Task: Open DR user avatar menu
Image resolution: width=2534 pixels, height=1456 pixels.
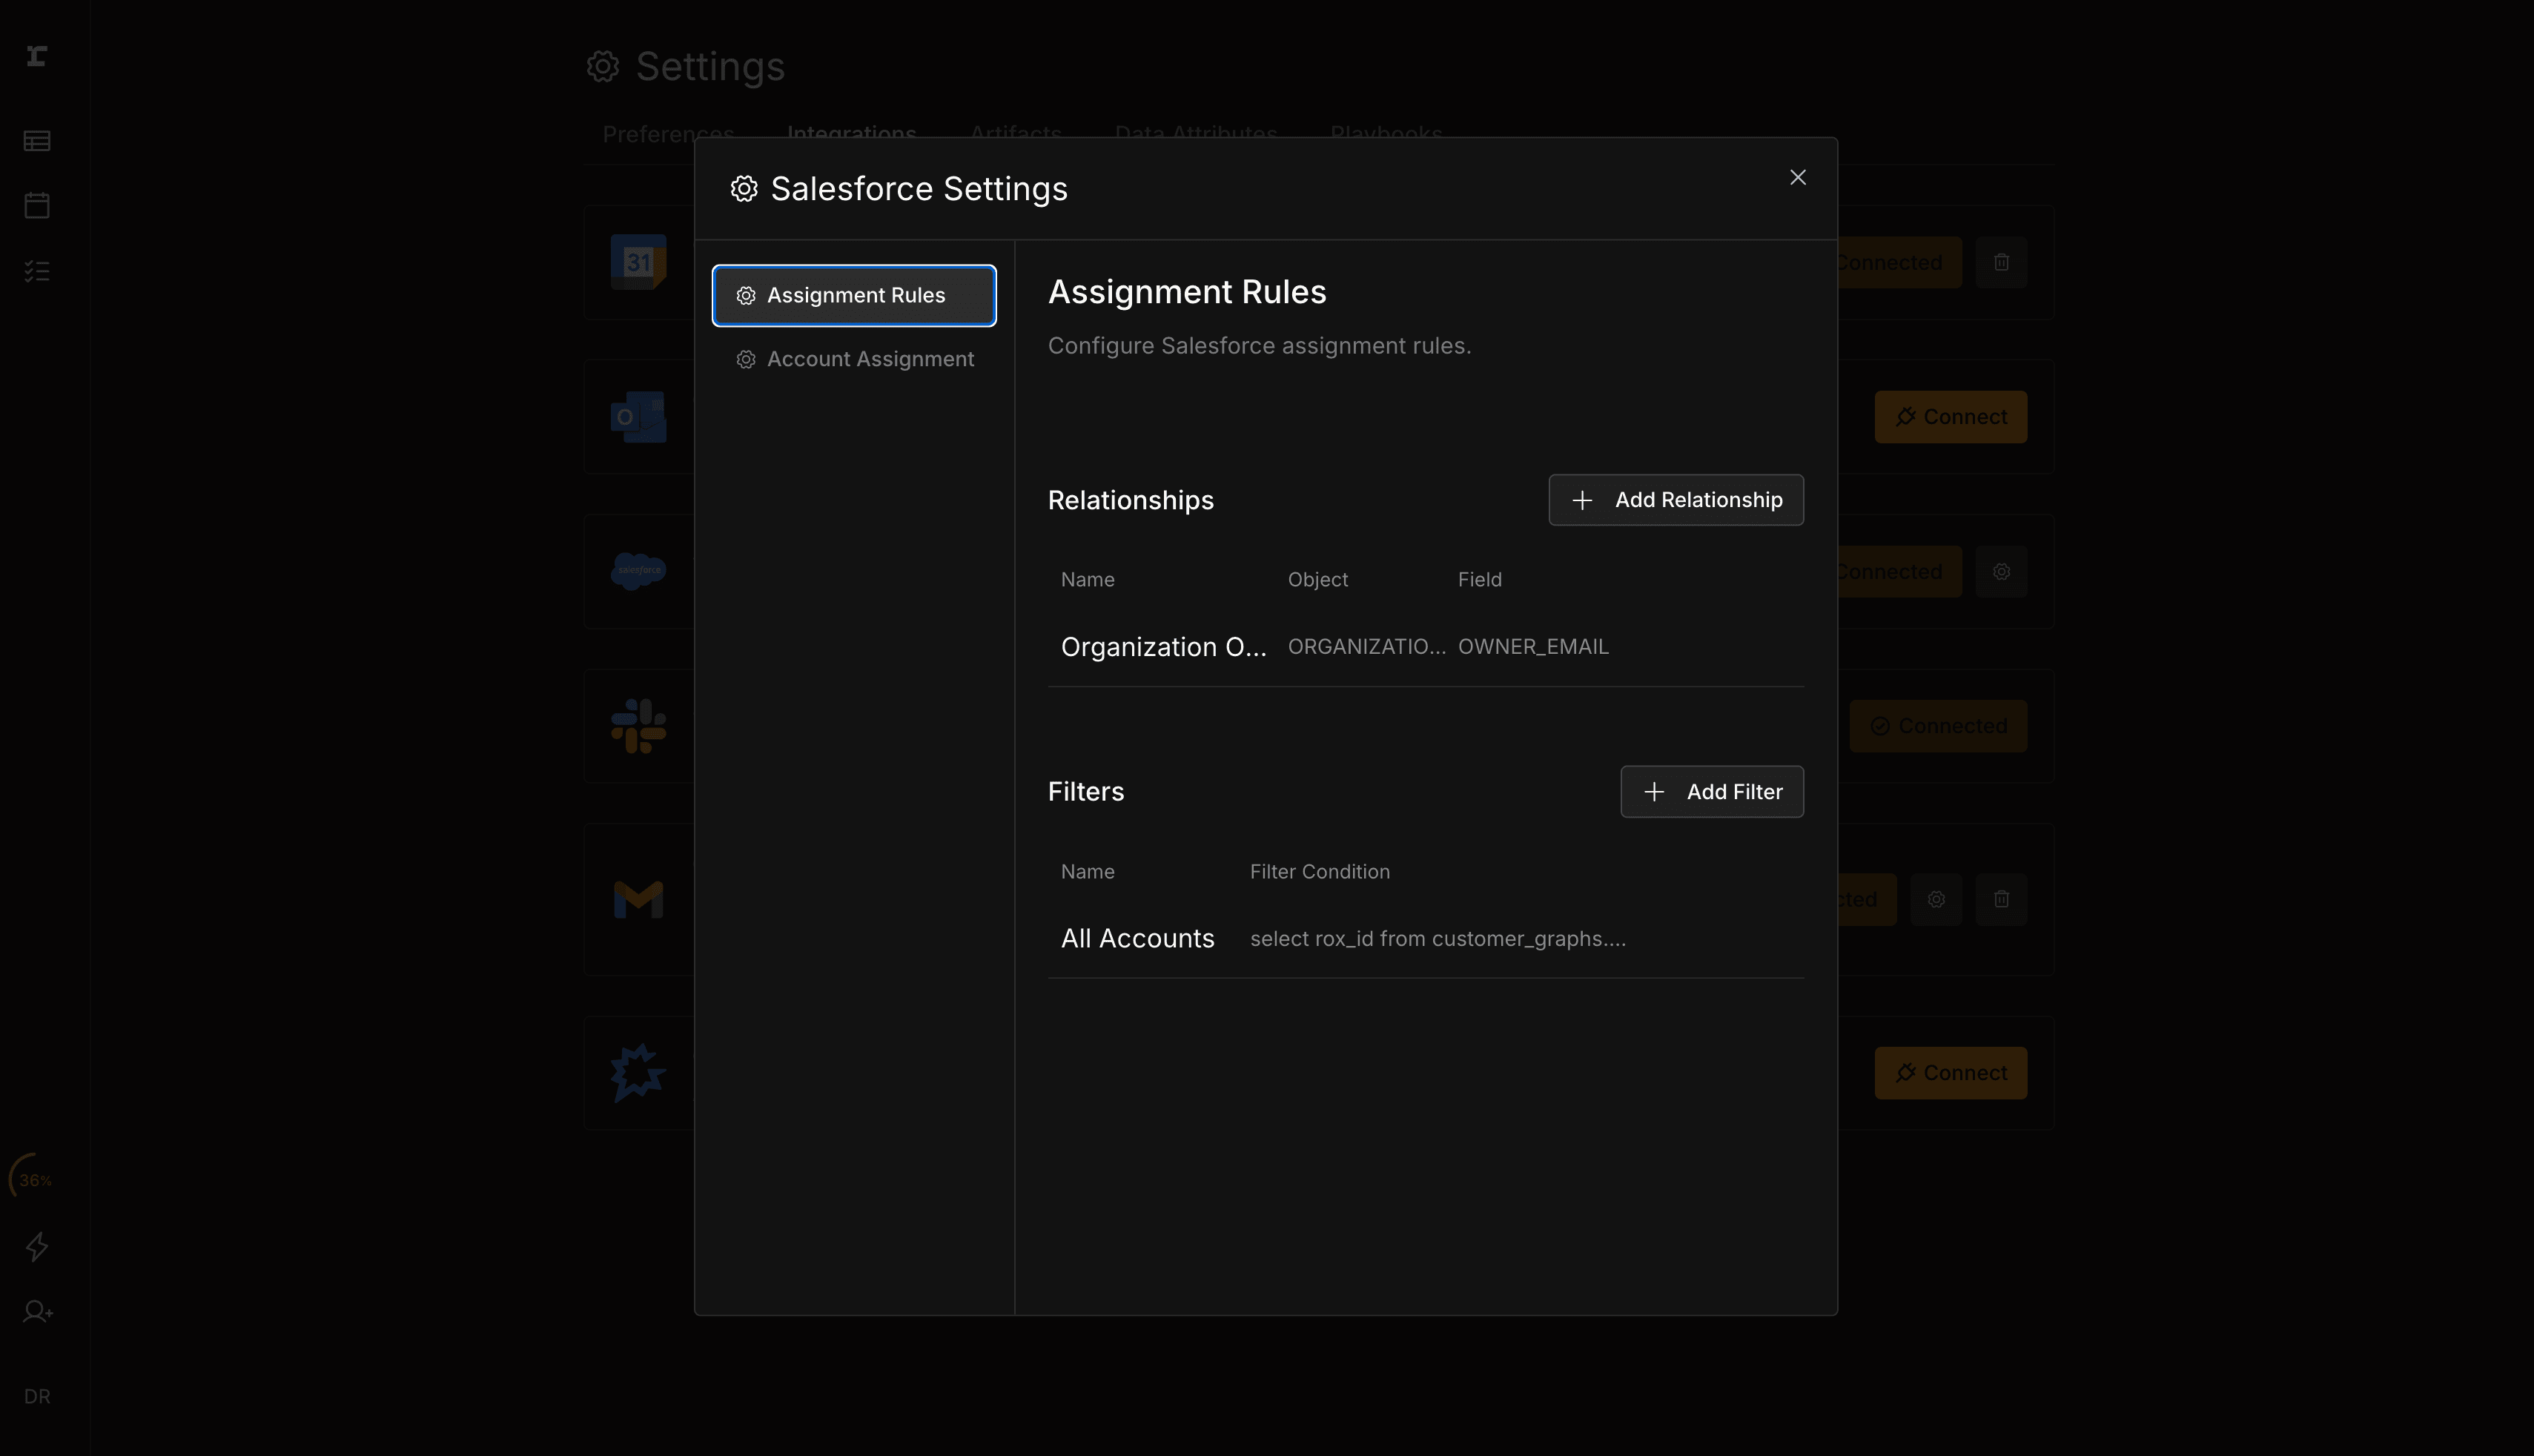Action: click(37, 1396)
